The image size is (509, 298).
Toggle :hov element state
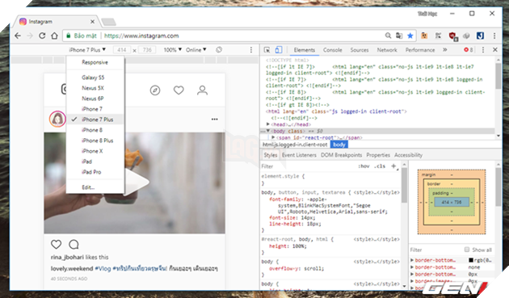point(364,166)
